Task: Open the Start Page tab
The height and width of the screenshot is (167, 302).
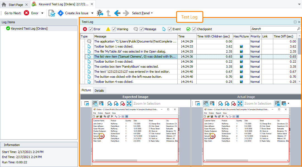Action: [x=15, y=5]
